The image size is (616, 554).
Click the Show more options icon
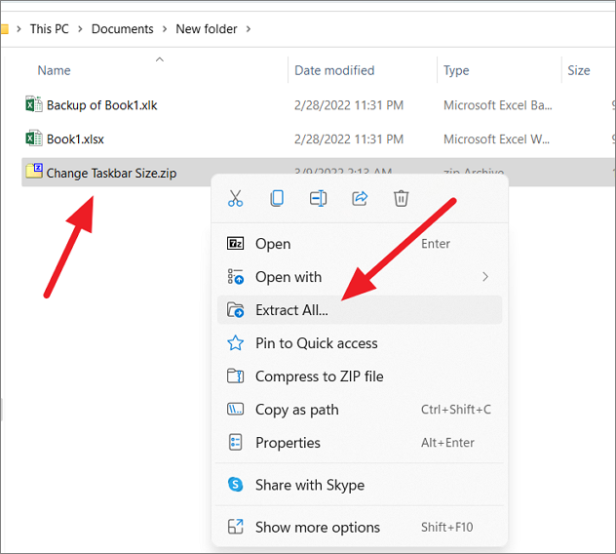pyautogui.click(x=235, y=527)
